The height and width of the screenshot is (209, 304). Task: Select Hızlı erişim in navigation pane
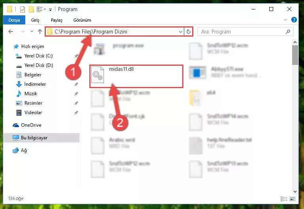(32, 46)
